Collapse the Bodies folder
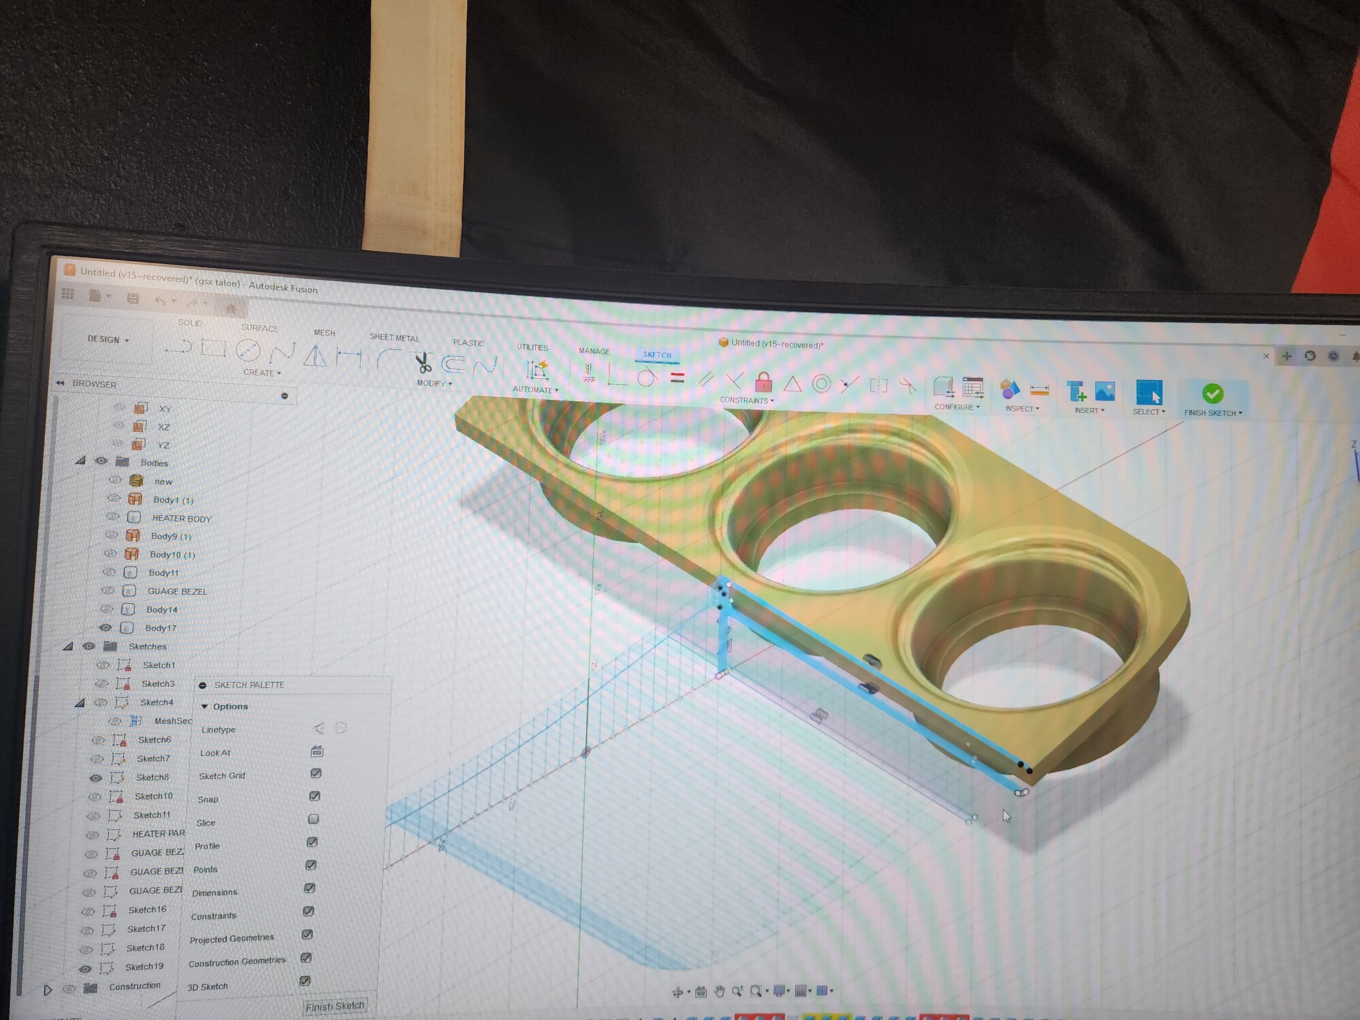This screenshot has width=1360, height=1020. click(81, 460)
